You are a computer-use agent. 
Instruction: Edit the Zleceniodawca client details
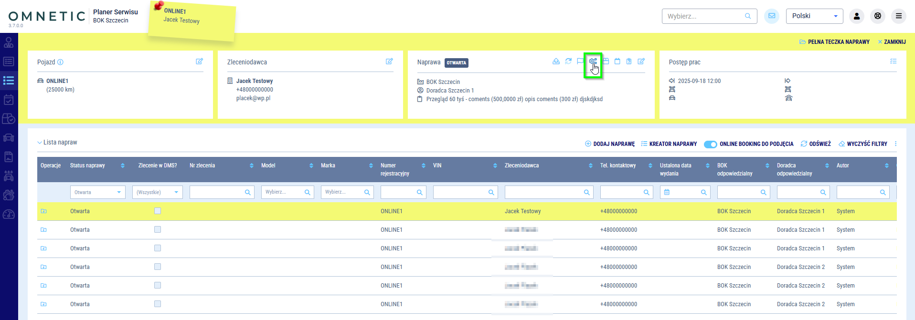(389, 62)
